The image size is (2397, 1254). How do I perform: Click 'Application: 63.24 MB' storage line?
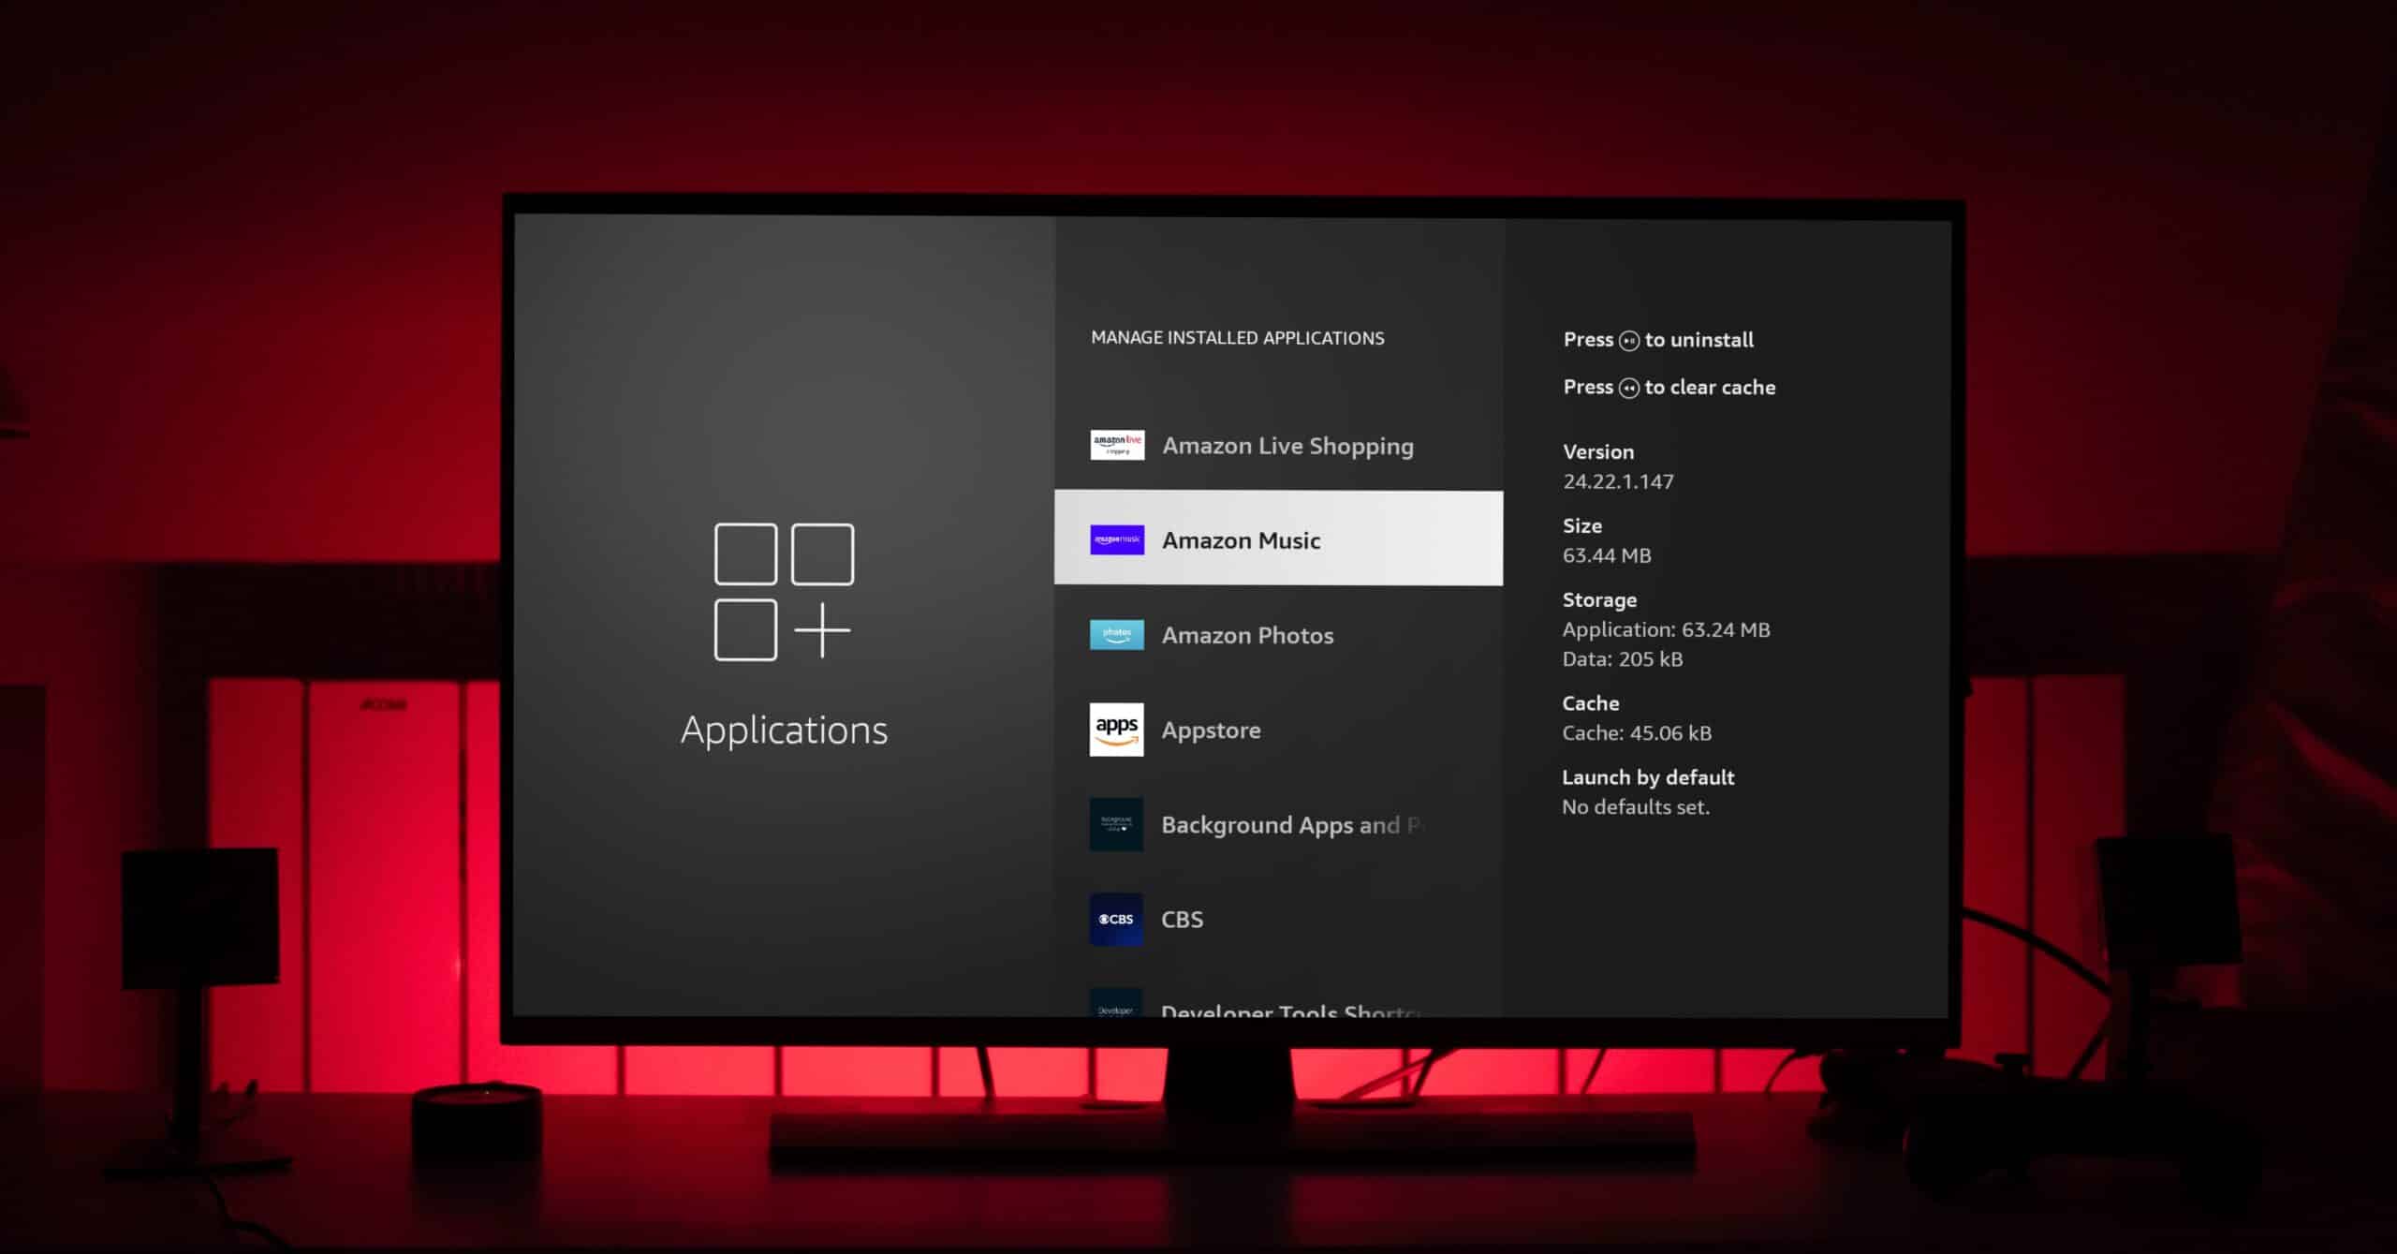(x=1667, y=629)
